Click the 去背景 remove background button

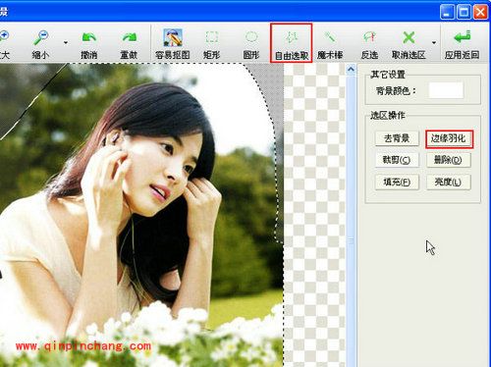click(397, 138)
